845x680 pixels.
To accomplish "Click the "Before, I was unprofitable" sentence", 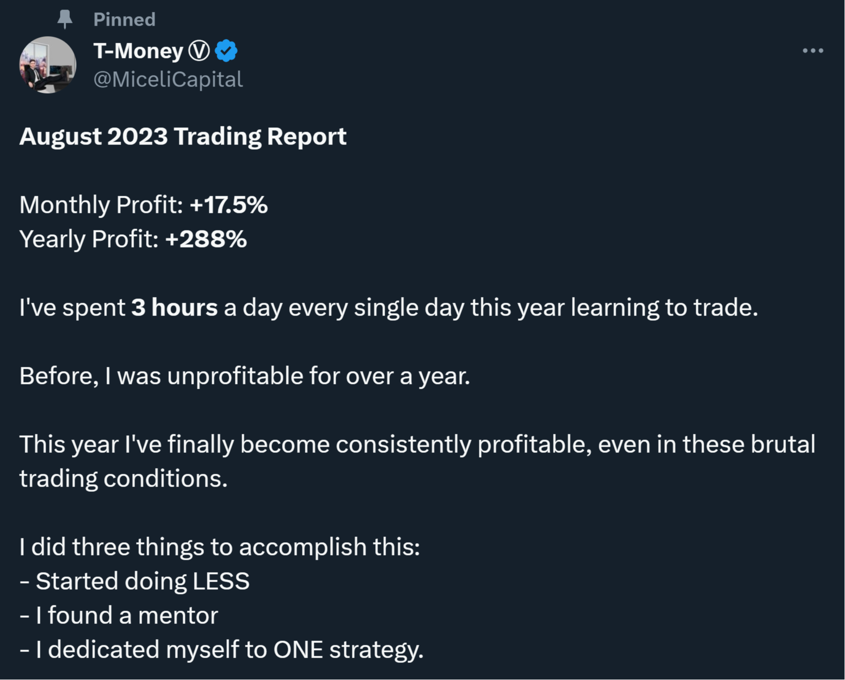I will pyautogui.click(x=244, y=376).
